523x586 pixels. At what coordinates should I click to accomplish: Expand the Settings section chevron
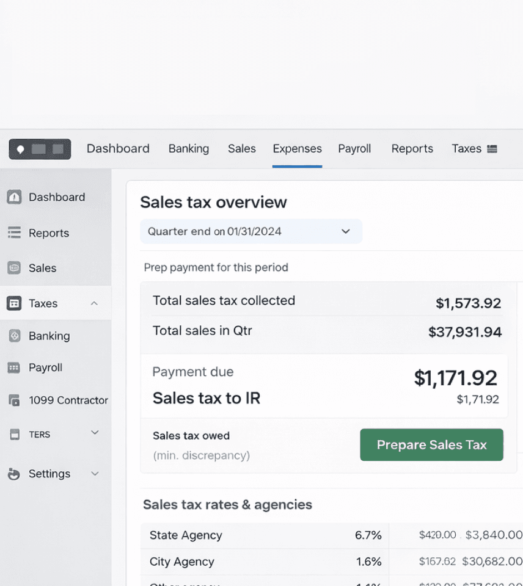(95, 474)
